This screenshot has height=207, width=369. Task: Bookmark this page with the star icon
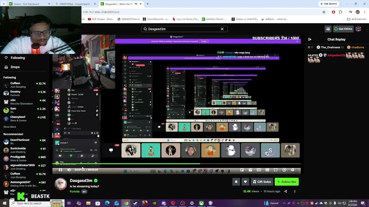pos(324,12)
